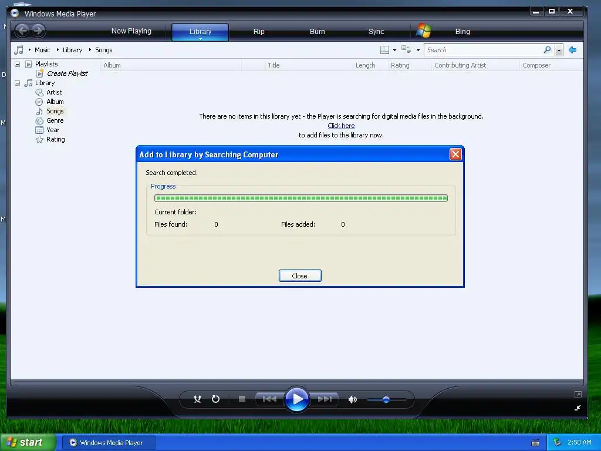Click the large Play button

(297, 399)
